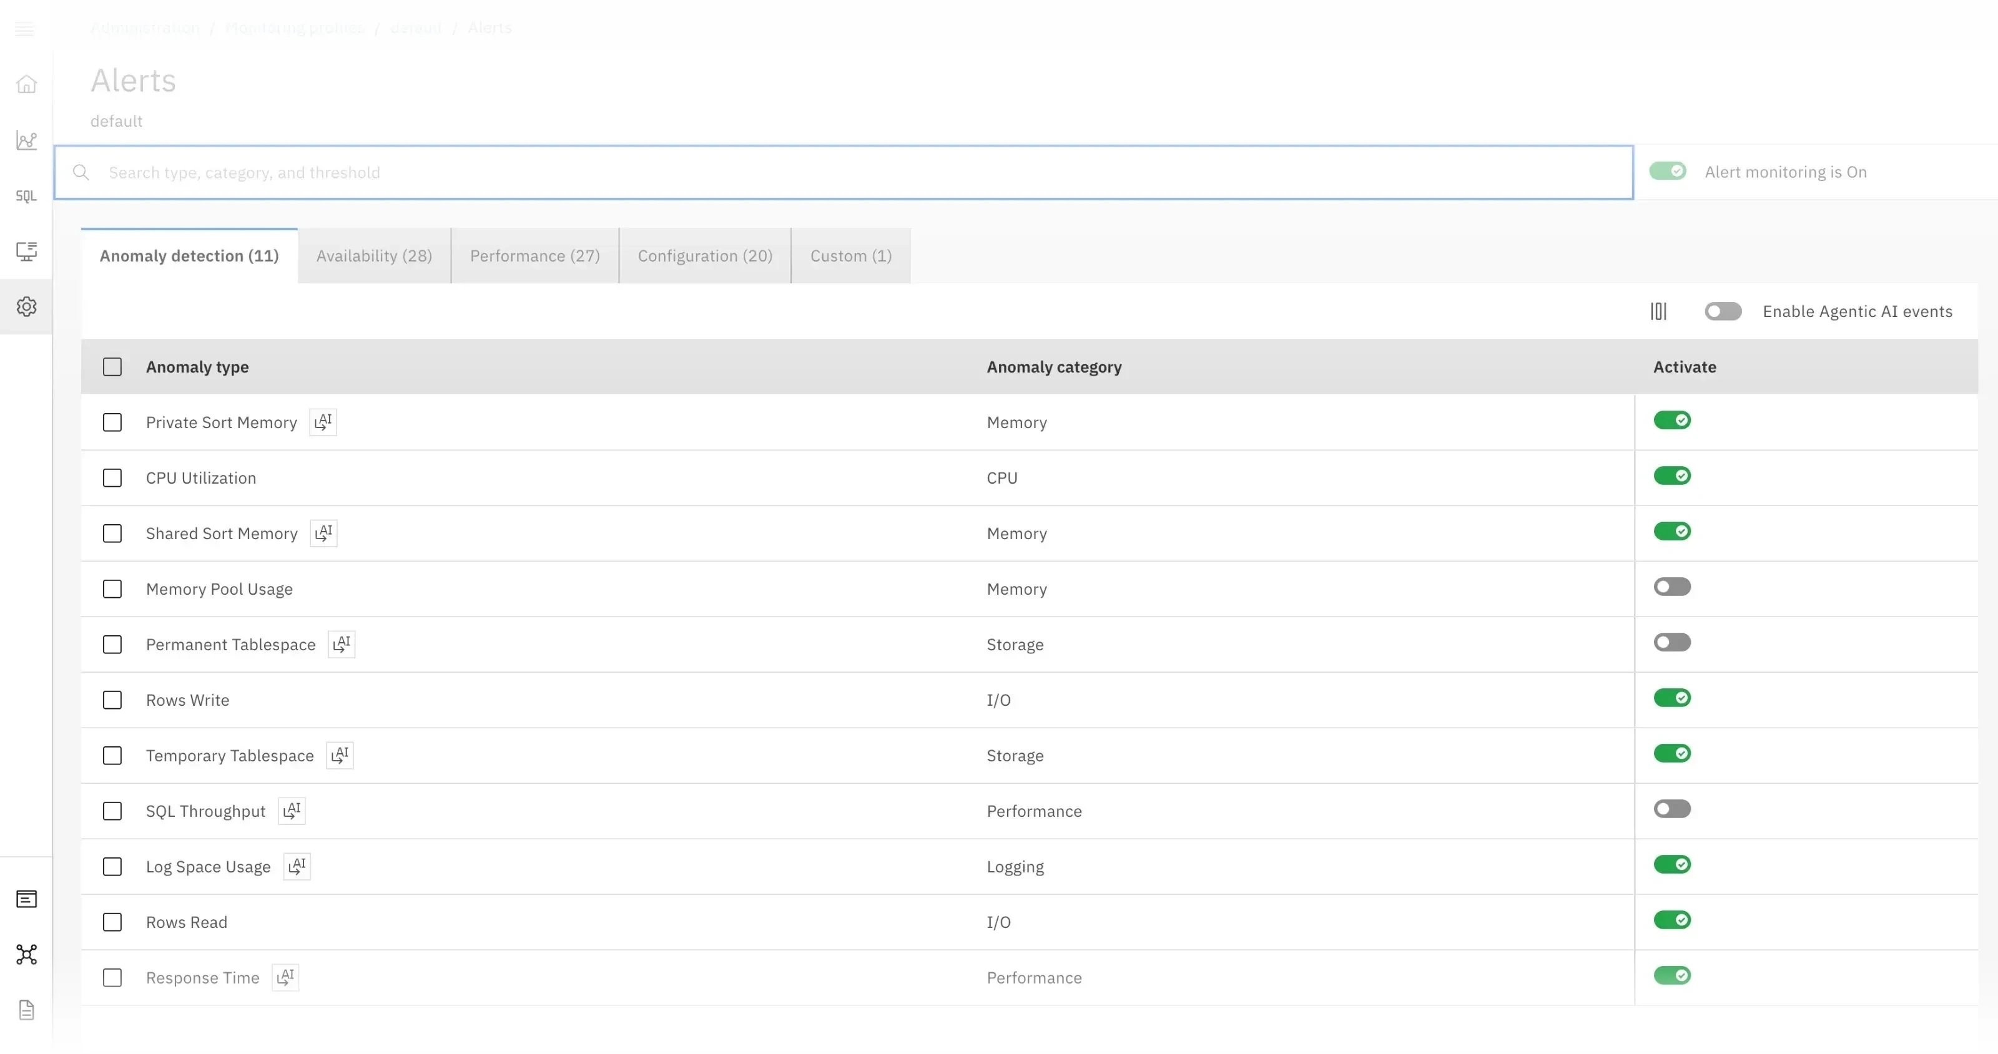The image size is (1998, 1054).
Task: Click the search magnifier icon
Action: (x=81, y=172)
